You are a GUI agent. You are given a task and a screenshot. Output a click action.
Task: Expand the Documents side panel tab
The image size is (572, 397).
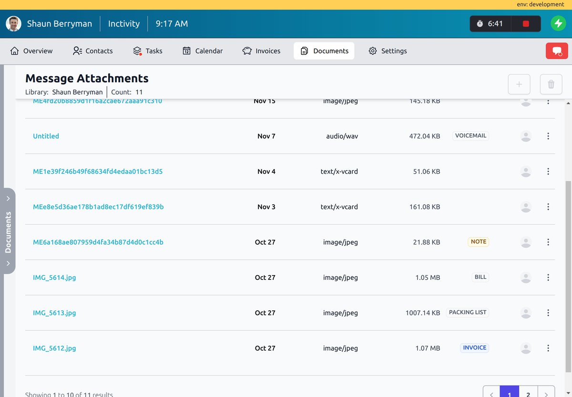8,231
